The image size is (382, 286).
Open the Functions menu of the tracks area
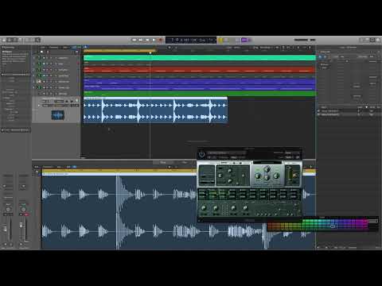point(53,48)
